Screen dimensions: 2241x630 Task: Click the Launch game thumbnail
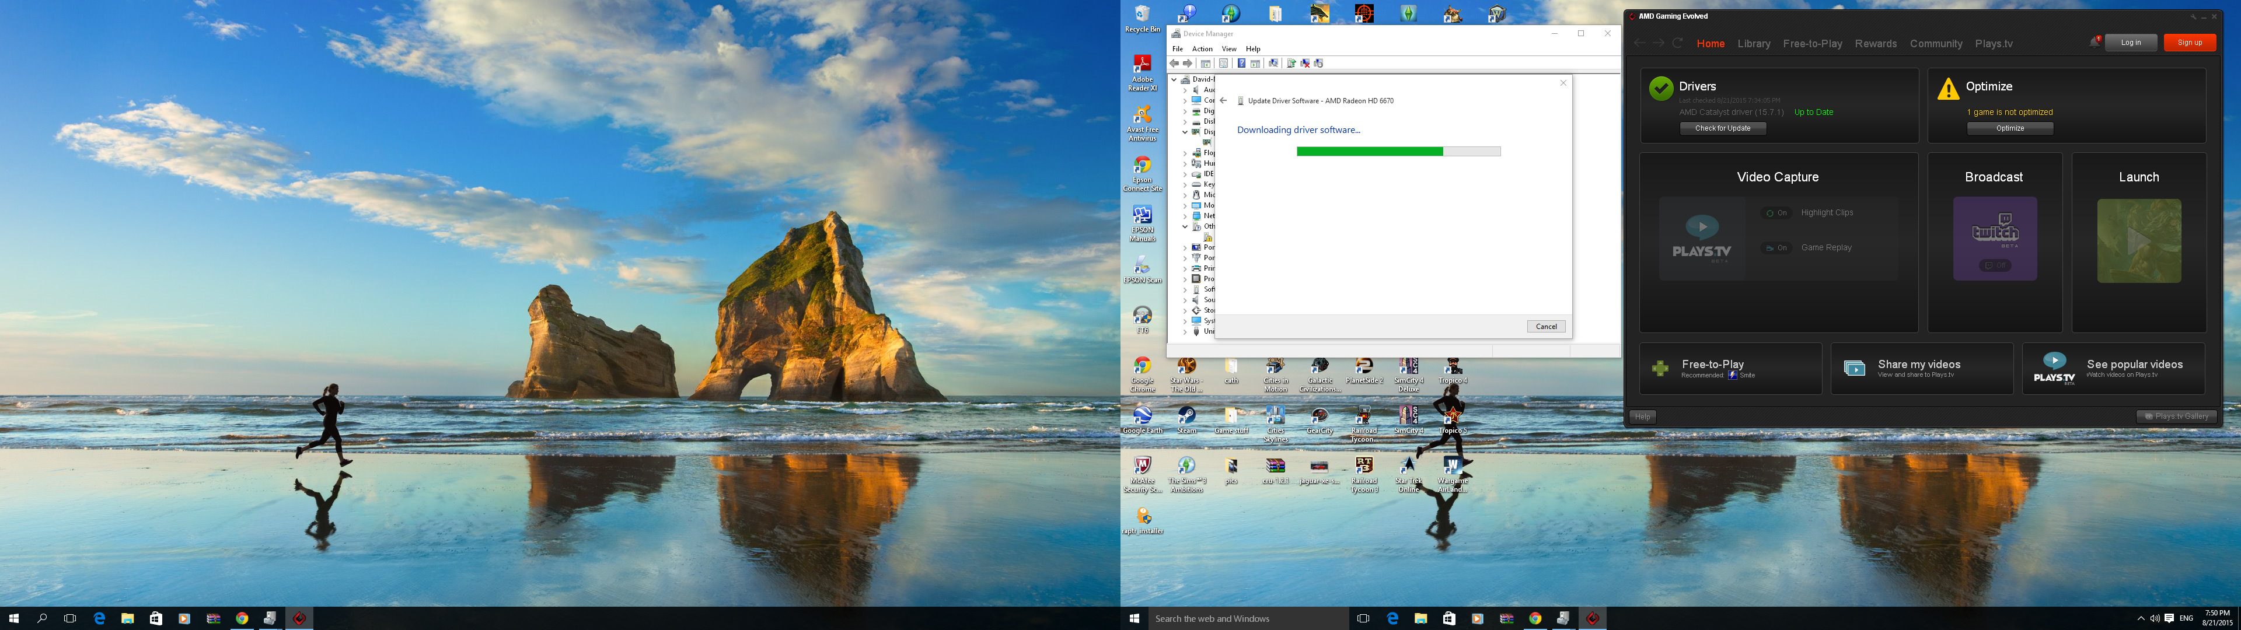click(2139, 241)
